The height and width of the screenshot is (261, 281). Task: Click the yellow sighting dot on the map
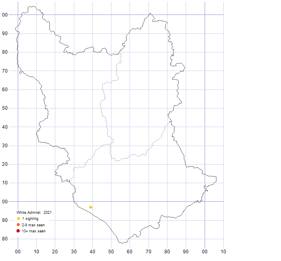tap(91, 207)
